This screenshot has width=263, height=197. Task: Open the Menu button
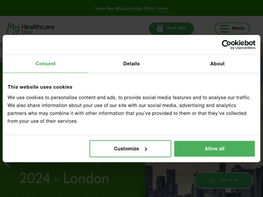(232, 28)
